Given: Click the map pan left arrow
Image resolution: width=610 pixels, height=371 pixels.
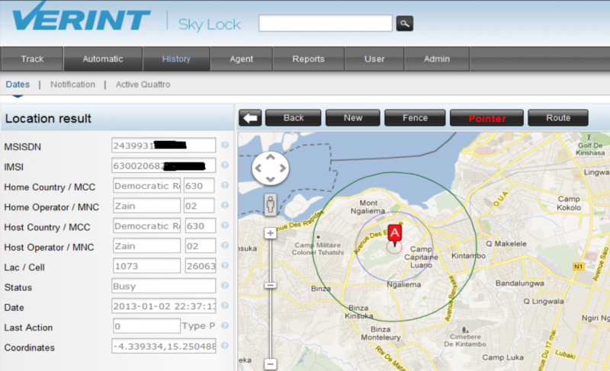Looking at the screenshot, I should [x=258, y=168].
